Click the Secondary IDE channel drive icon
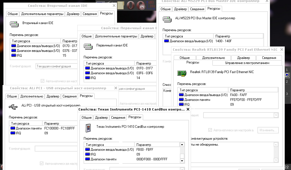 click(14, 24)
